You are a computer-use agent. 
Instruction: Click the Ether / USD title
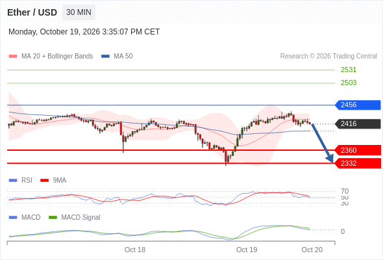[x=32, y=12]
